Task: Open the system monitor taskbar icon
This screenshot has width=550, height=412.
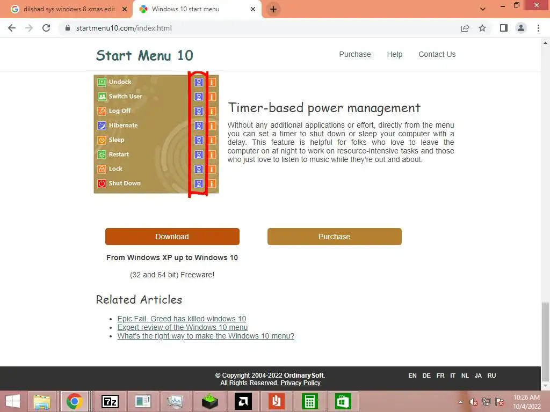Action: coord(175,401)
